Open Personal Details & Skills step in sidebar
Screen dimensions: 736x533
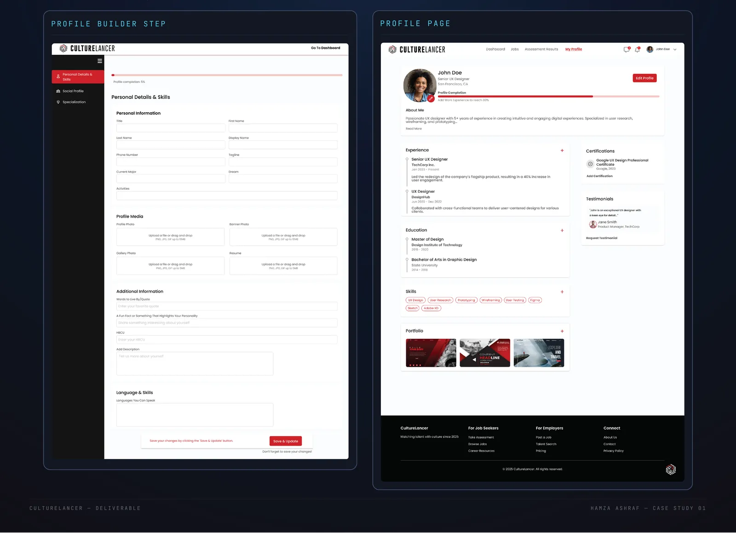click(78, 77)
